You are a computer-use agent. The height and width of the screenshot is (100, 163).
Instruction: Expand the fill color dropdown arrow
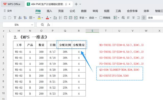tap(42, 18)
